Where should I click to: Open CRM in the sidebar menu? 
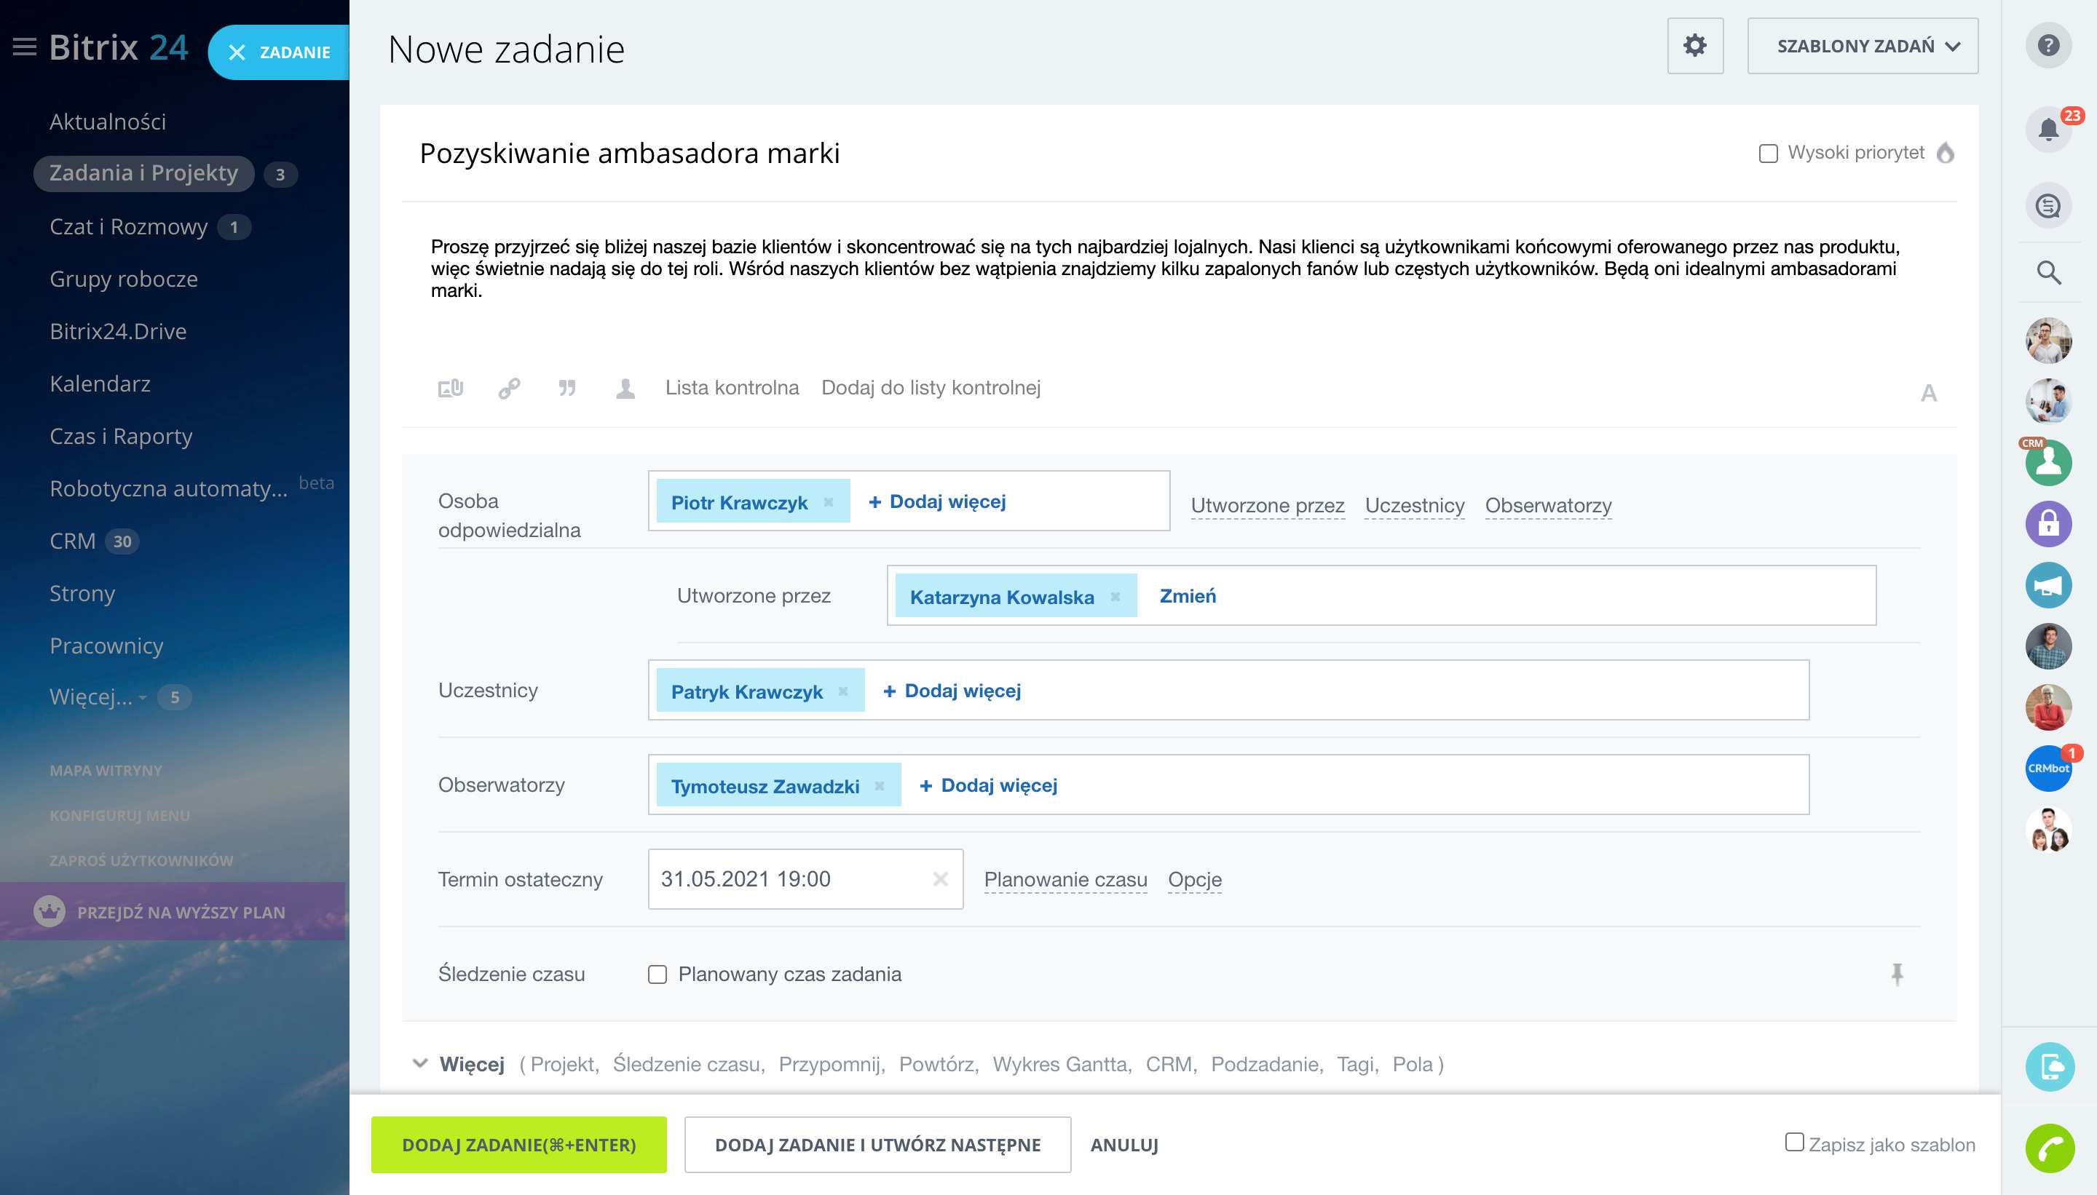pyautogui.click(x=72, y=541)
